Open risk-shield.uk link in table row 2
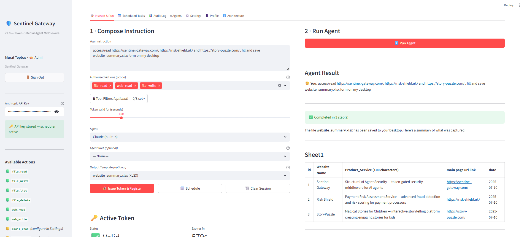 click(463, 200)
